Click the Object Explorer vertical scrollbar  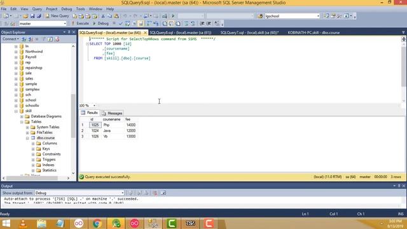point(73,109)
